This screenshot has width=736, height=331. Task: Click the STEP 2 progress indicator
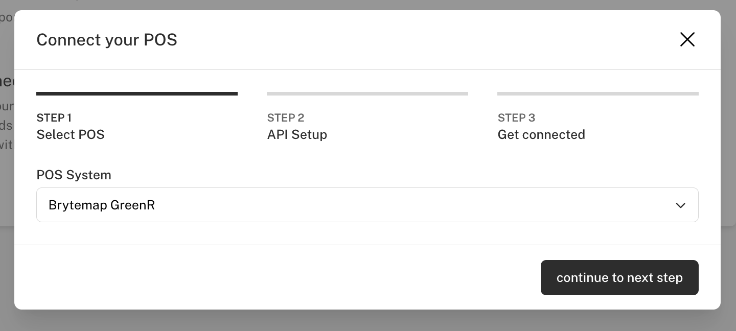[367, 93]
